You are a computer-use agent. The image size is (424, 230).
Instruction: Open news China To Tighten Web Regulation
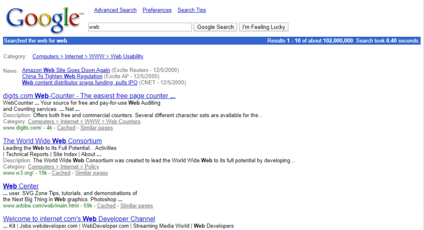(x=62, y=76)
